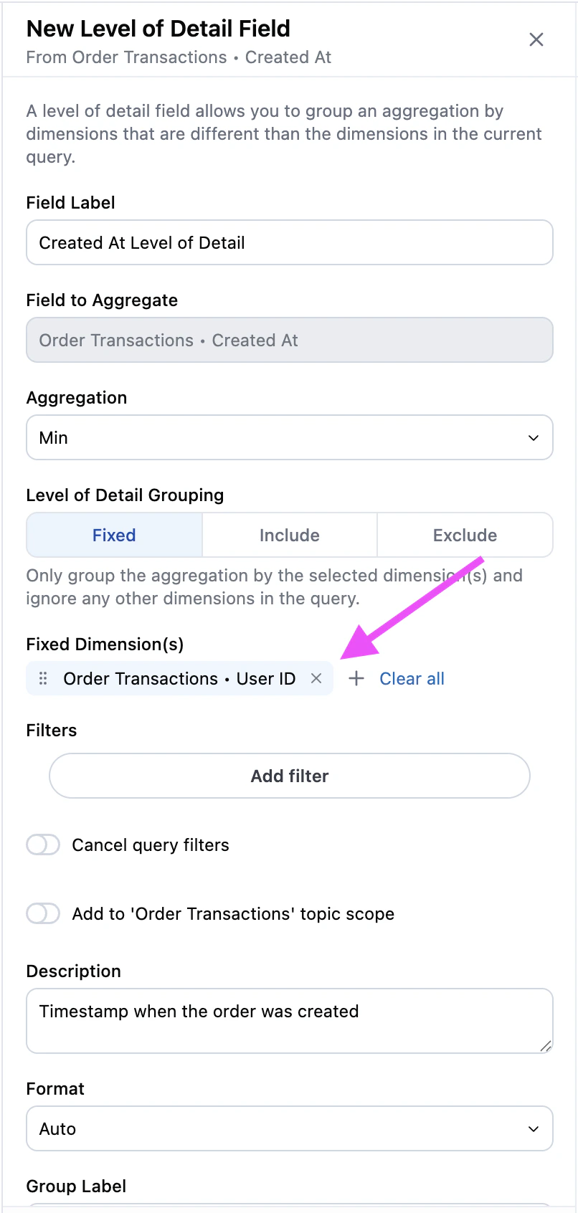Open the Aggregation dropdown showing Min
Image resolution: width=578 pixels, height=1213 pixels.
pos(290,437)
